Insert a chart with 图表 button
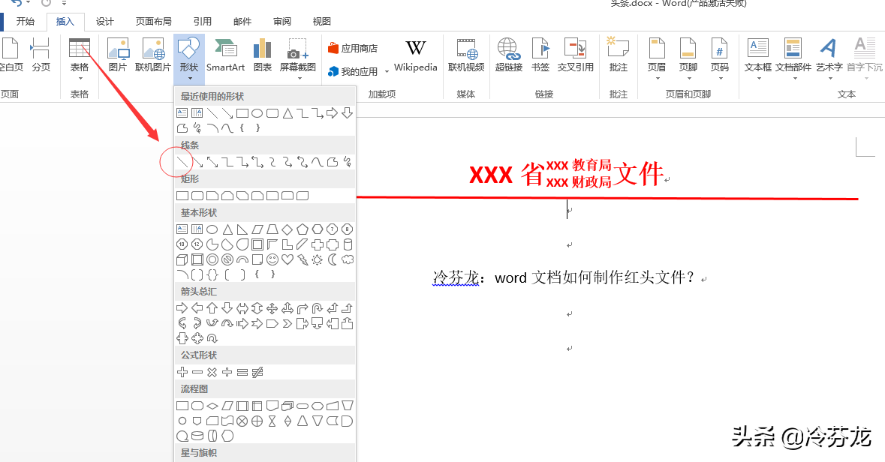 262,55
